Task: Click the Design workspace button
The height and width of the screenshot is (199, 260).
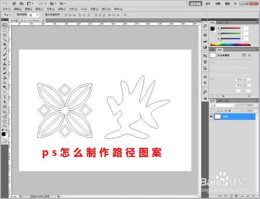Action: (208, 4)
